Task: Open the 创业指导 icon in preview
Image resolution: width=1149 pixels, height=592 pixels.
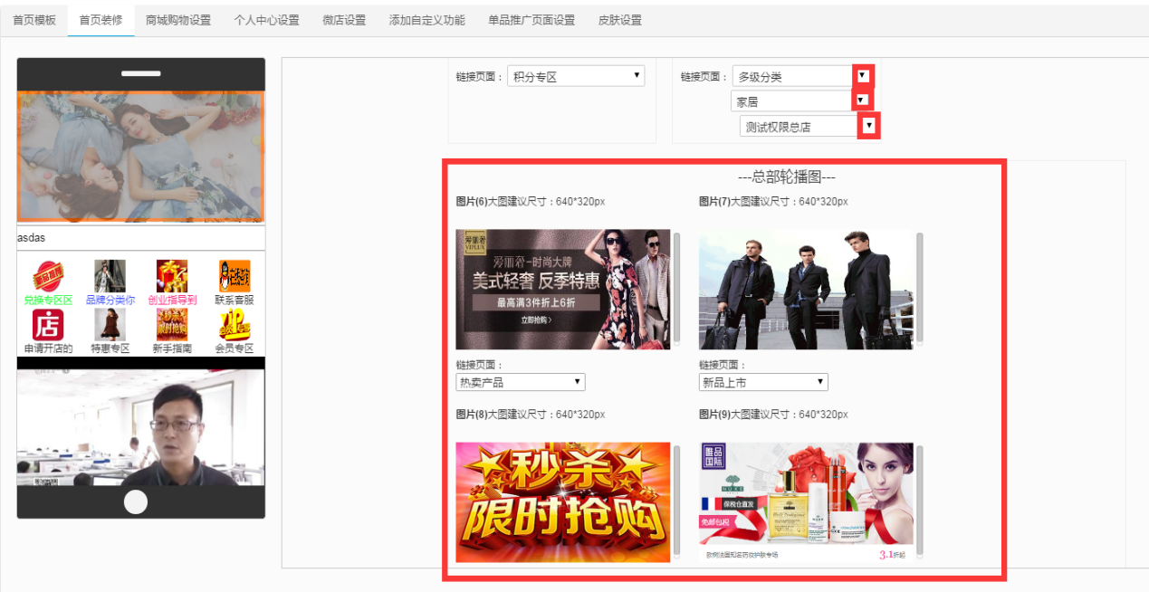Action: [x=172, y=276]
